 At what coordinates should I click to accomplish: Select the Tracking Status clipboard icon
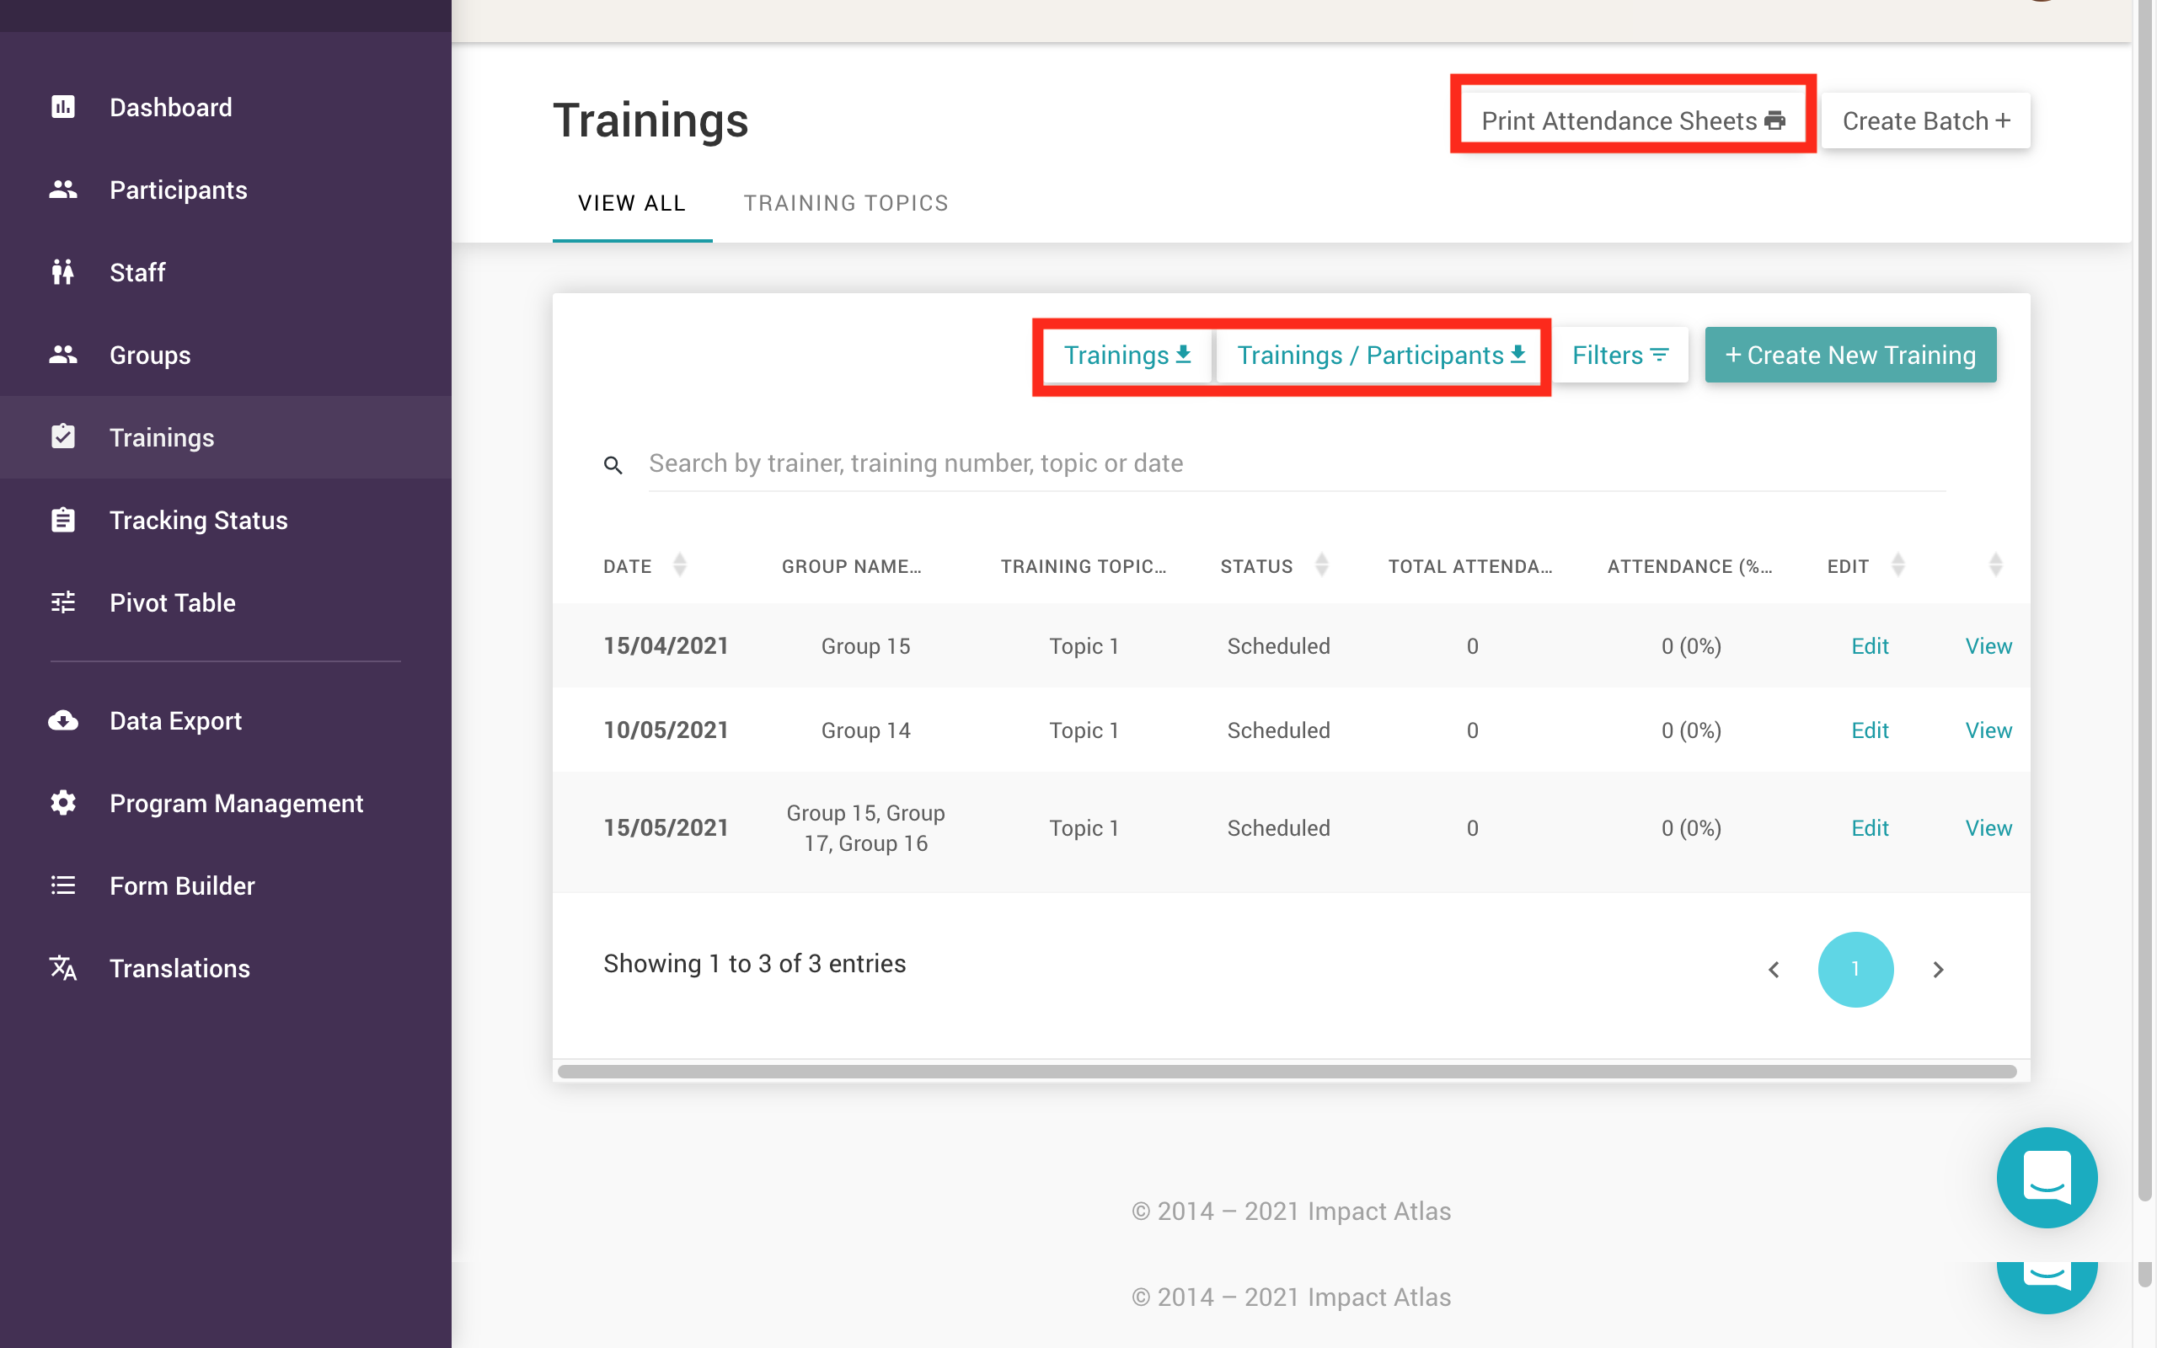click(62, 519)
